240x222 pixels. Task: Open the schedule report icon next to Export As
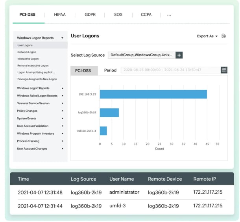pos(223,36)
